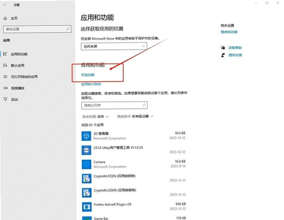Select the Game Bar entry
Screen dimensions: 284x220
click(x=101, y=219)
